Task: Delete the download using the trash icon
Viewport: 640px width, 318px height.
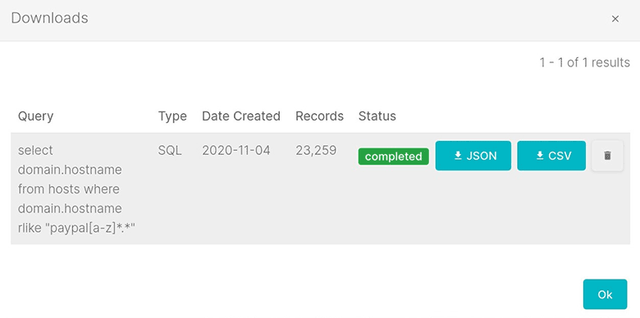Action: 607,156
